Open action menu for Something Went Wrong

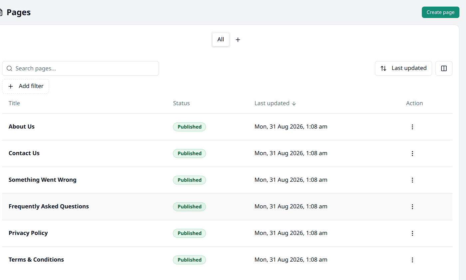(x=412, y=180)
